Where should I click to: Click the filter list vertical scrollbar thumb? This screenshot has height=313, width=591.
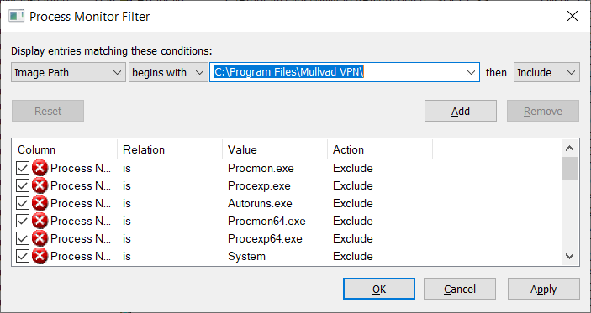tap(569, 169)
